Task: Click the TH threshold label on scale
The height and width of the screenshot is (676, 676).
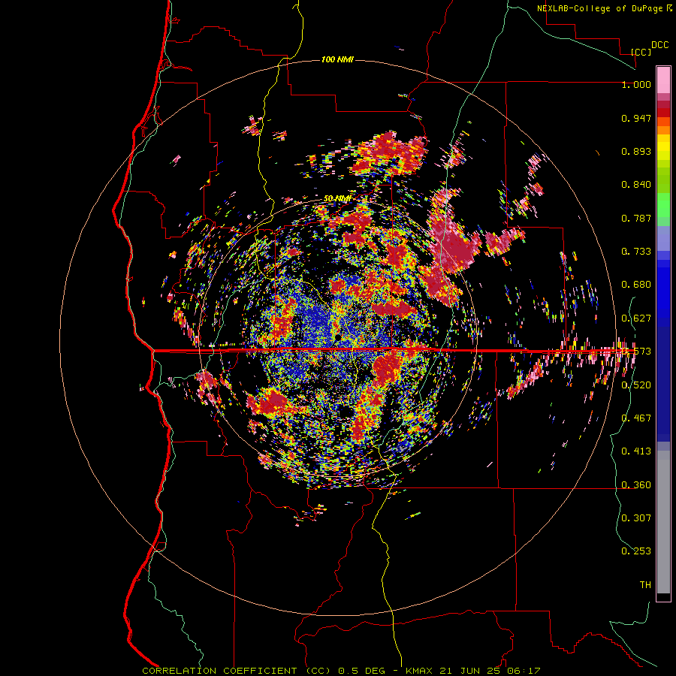Action: coord(645,584)
